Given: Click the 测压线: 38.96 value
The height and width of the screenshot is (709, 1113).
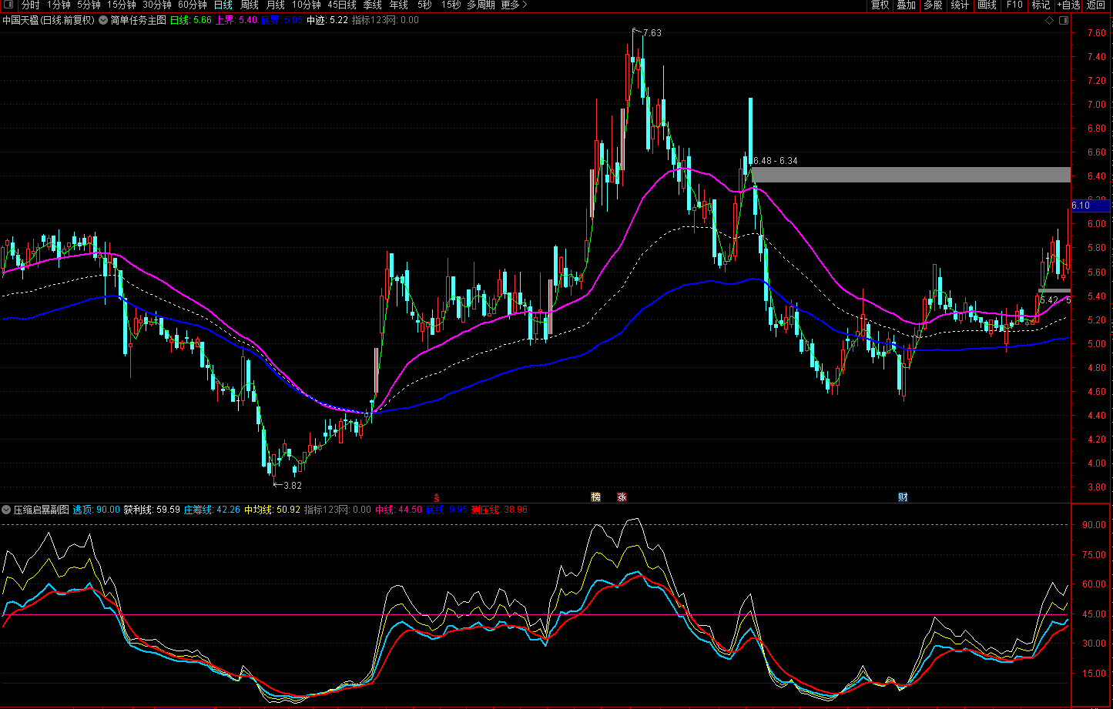Looking at the screenshot, I should coord(499,510).
